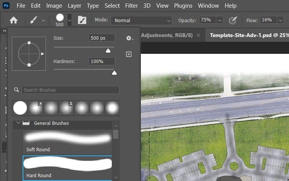This screenshot has height=181, width=289.
Task: Select the second recent brush with eraser badge
Action: coord(36,108)
